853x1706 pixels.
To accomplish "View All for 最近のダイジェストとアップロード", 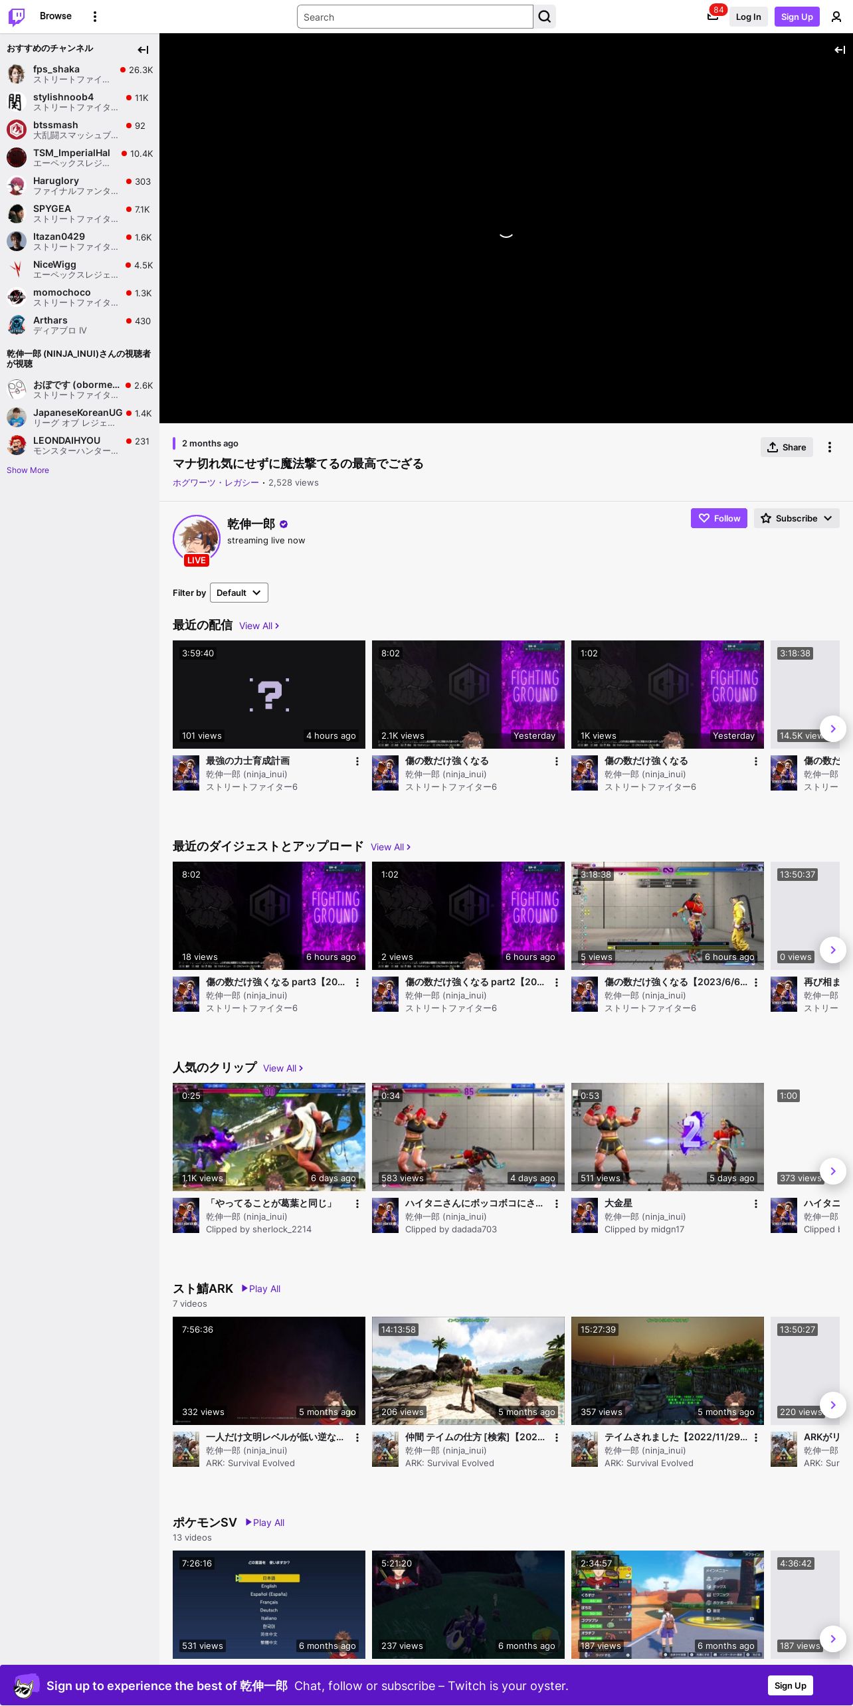I will coord(391,847).
